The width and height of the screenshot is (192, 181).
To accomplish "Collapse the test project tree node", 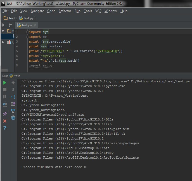I will click(x=3, y=31).
